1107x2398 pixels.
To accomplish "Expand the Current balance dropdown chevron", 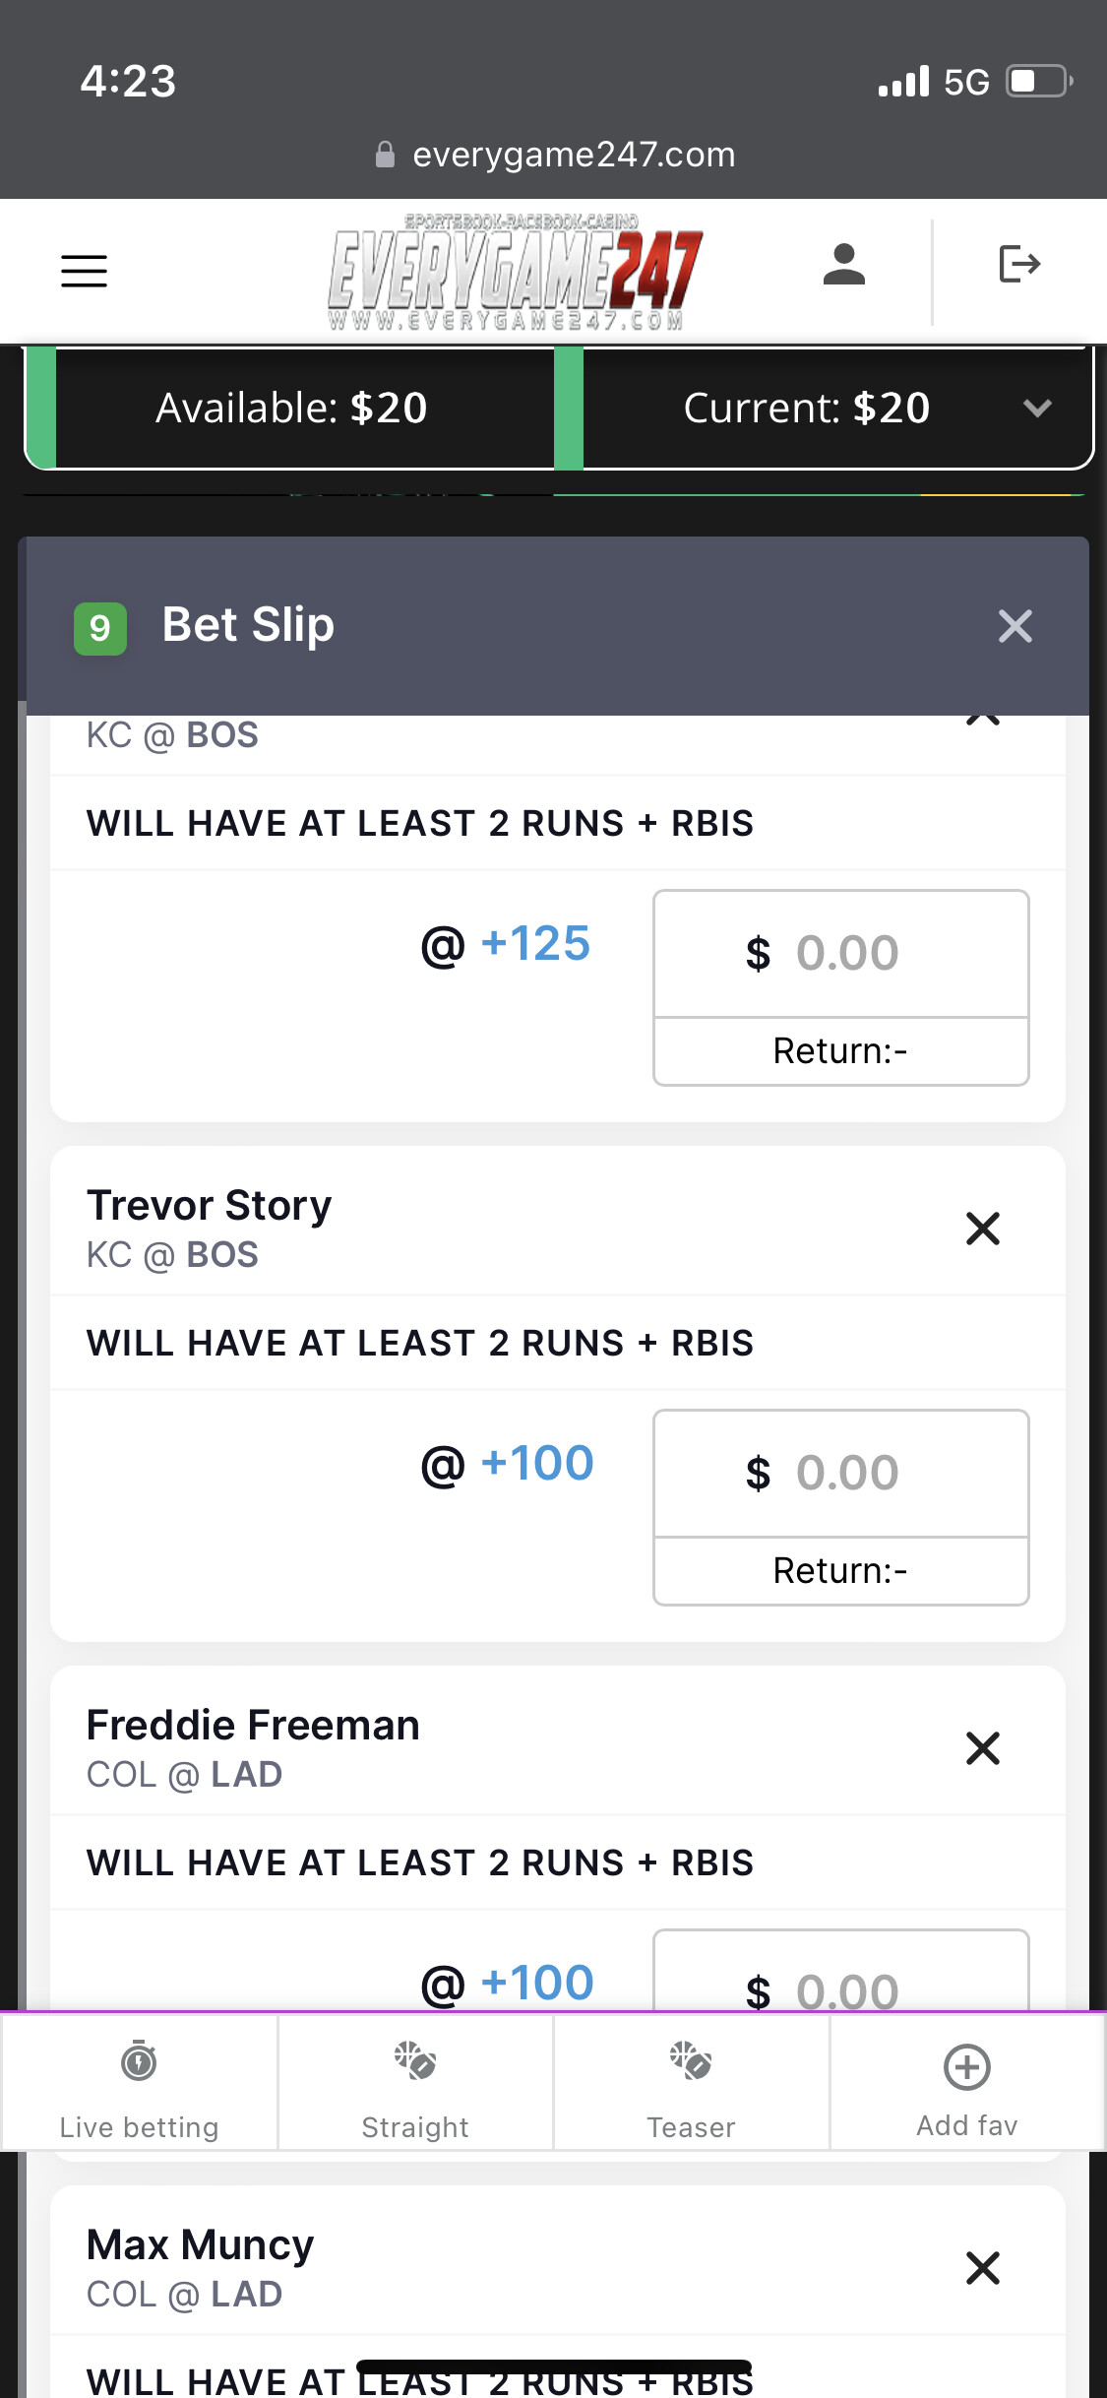I will point(1037,409).
